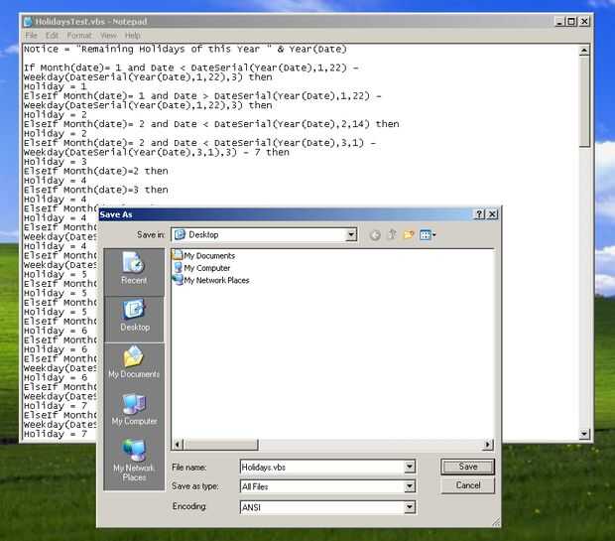Screen dimensions: 615x541
Task: Select My Computer in file list
Action: tap(201, 268)
